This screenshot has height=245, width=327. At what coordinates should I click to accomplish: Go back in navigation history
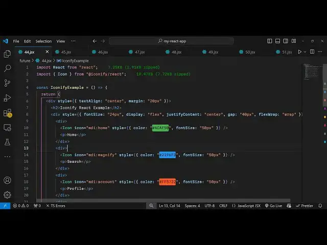(95, 41)
